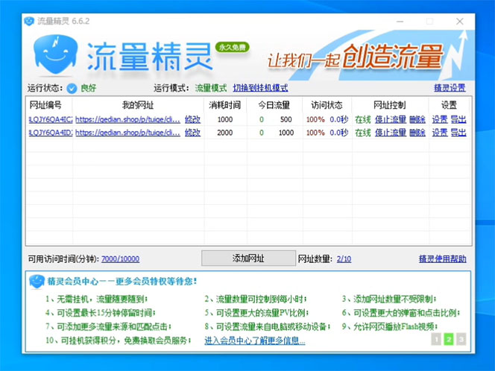Click the 良好 status checkmark icon
495x371 pixels.
[72, 88]
